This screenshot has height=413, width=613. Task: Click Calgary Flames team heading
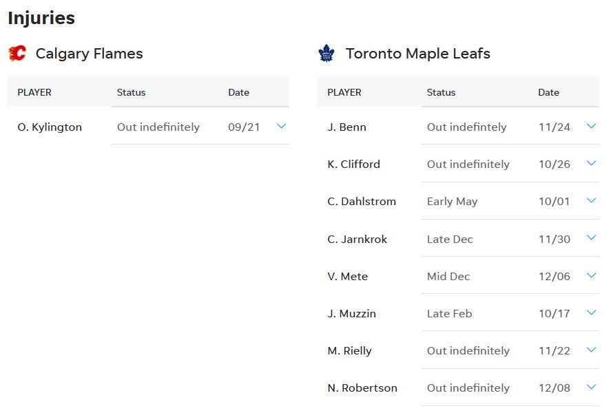coord(89,54)
